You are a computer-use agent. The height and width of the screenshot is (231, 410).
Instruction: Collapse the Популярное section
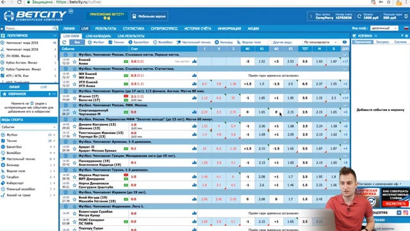click(x=54, y=36)
